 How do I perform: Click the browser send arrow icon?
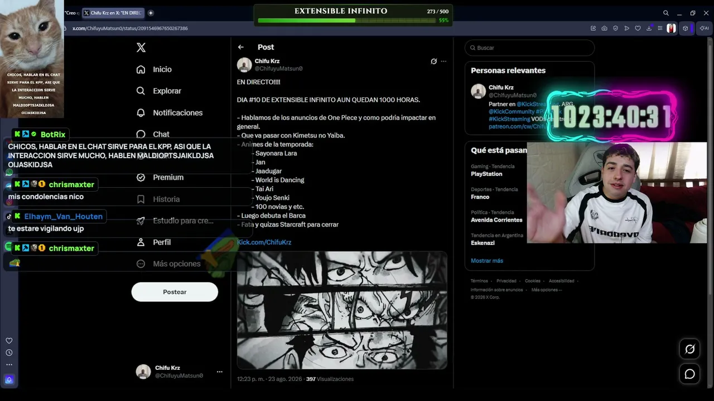coord(627,28)
